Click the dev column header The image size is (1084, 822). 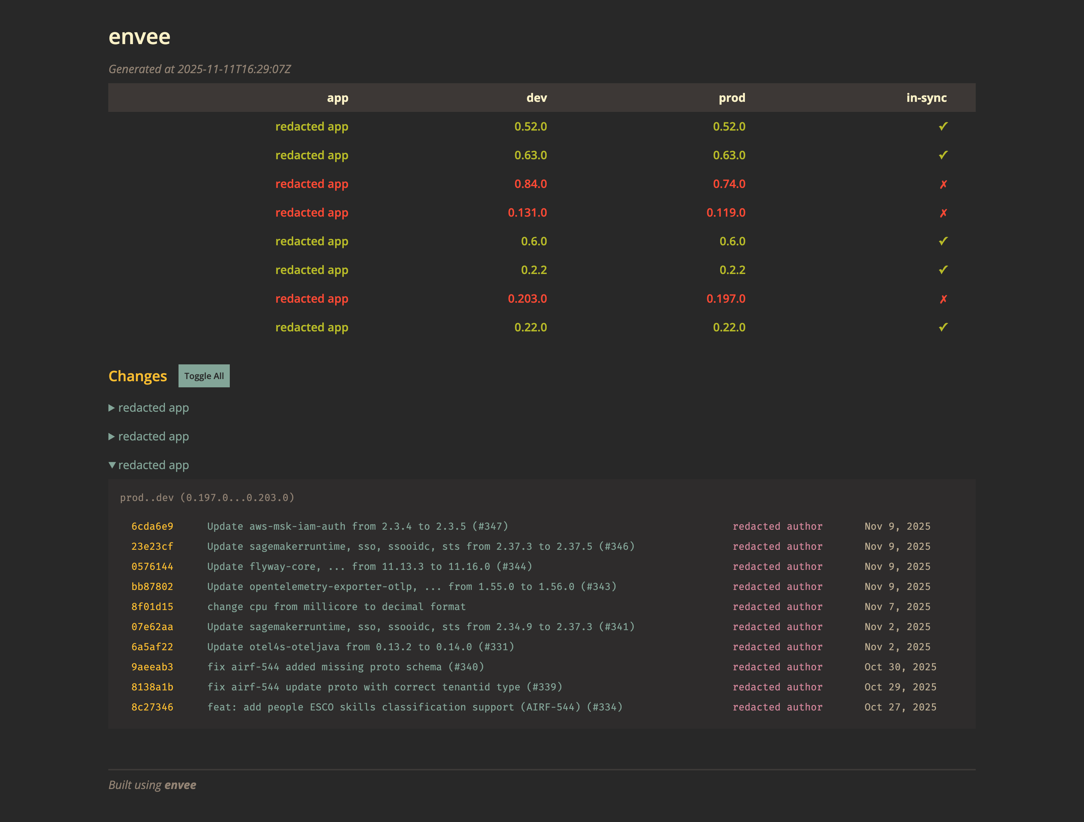coord(537,98)
